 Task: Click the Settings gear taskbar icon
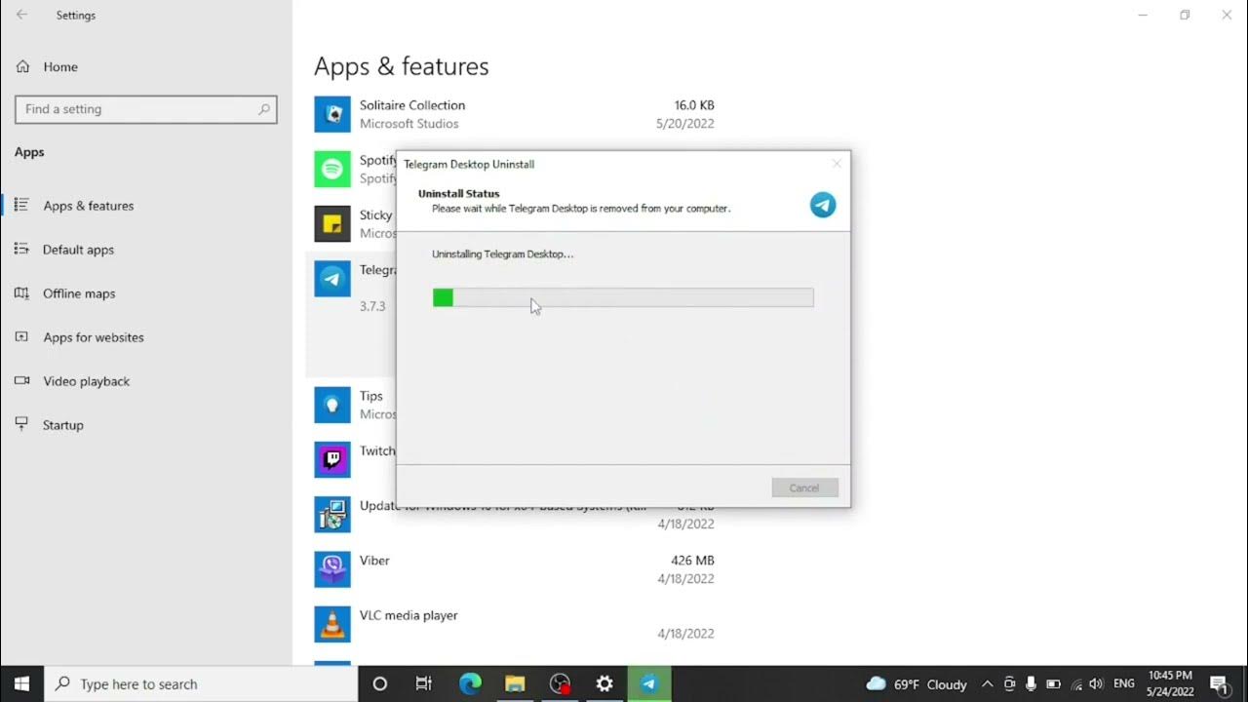click(604, 683)
